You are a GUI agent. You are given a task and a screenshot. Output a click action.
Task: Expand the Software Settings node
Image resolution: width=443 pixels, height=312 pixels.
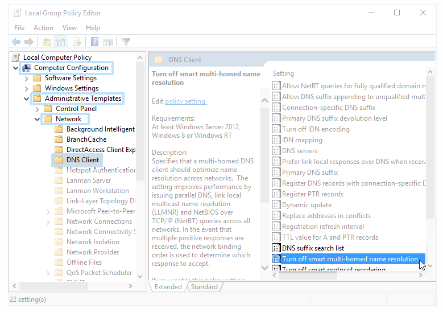click(x=27, y=79)
